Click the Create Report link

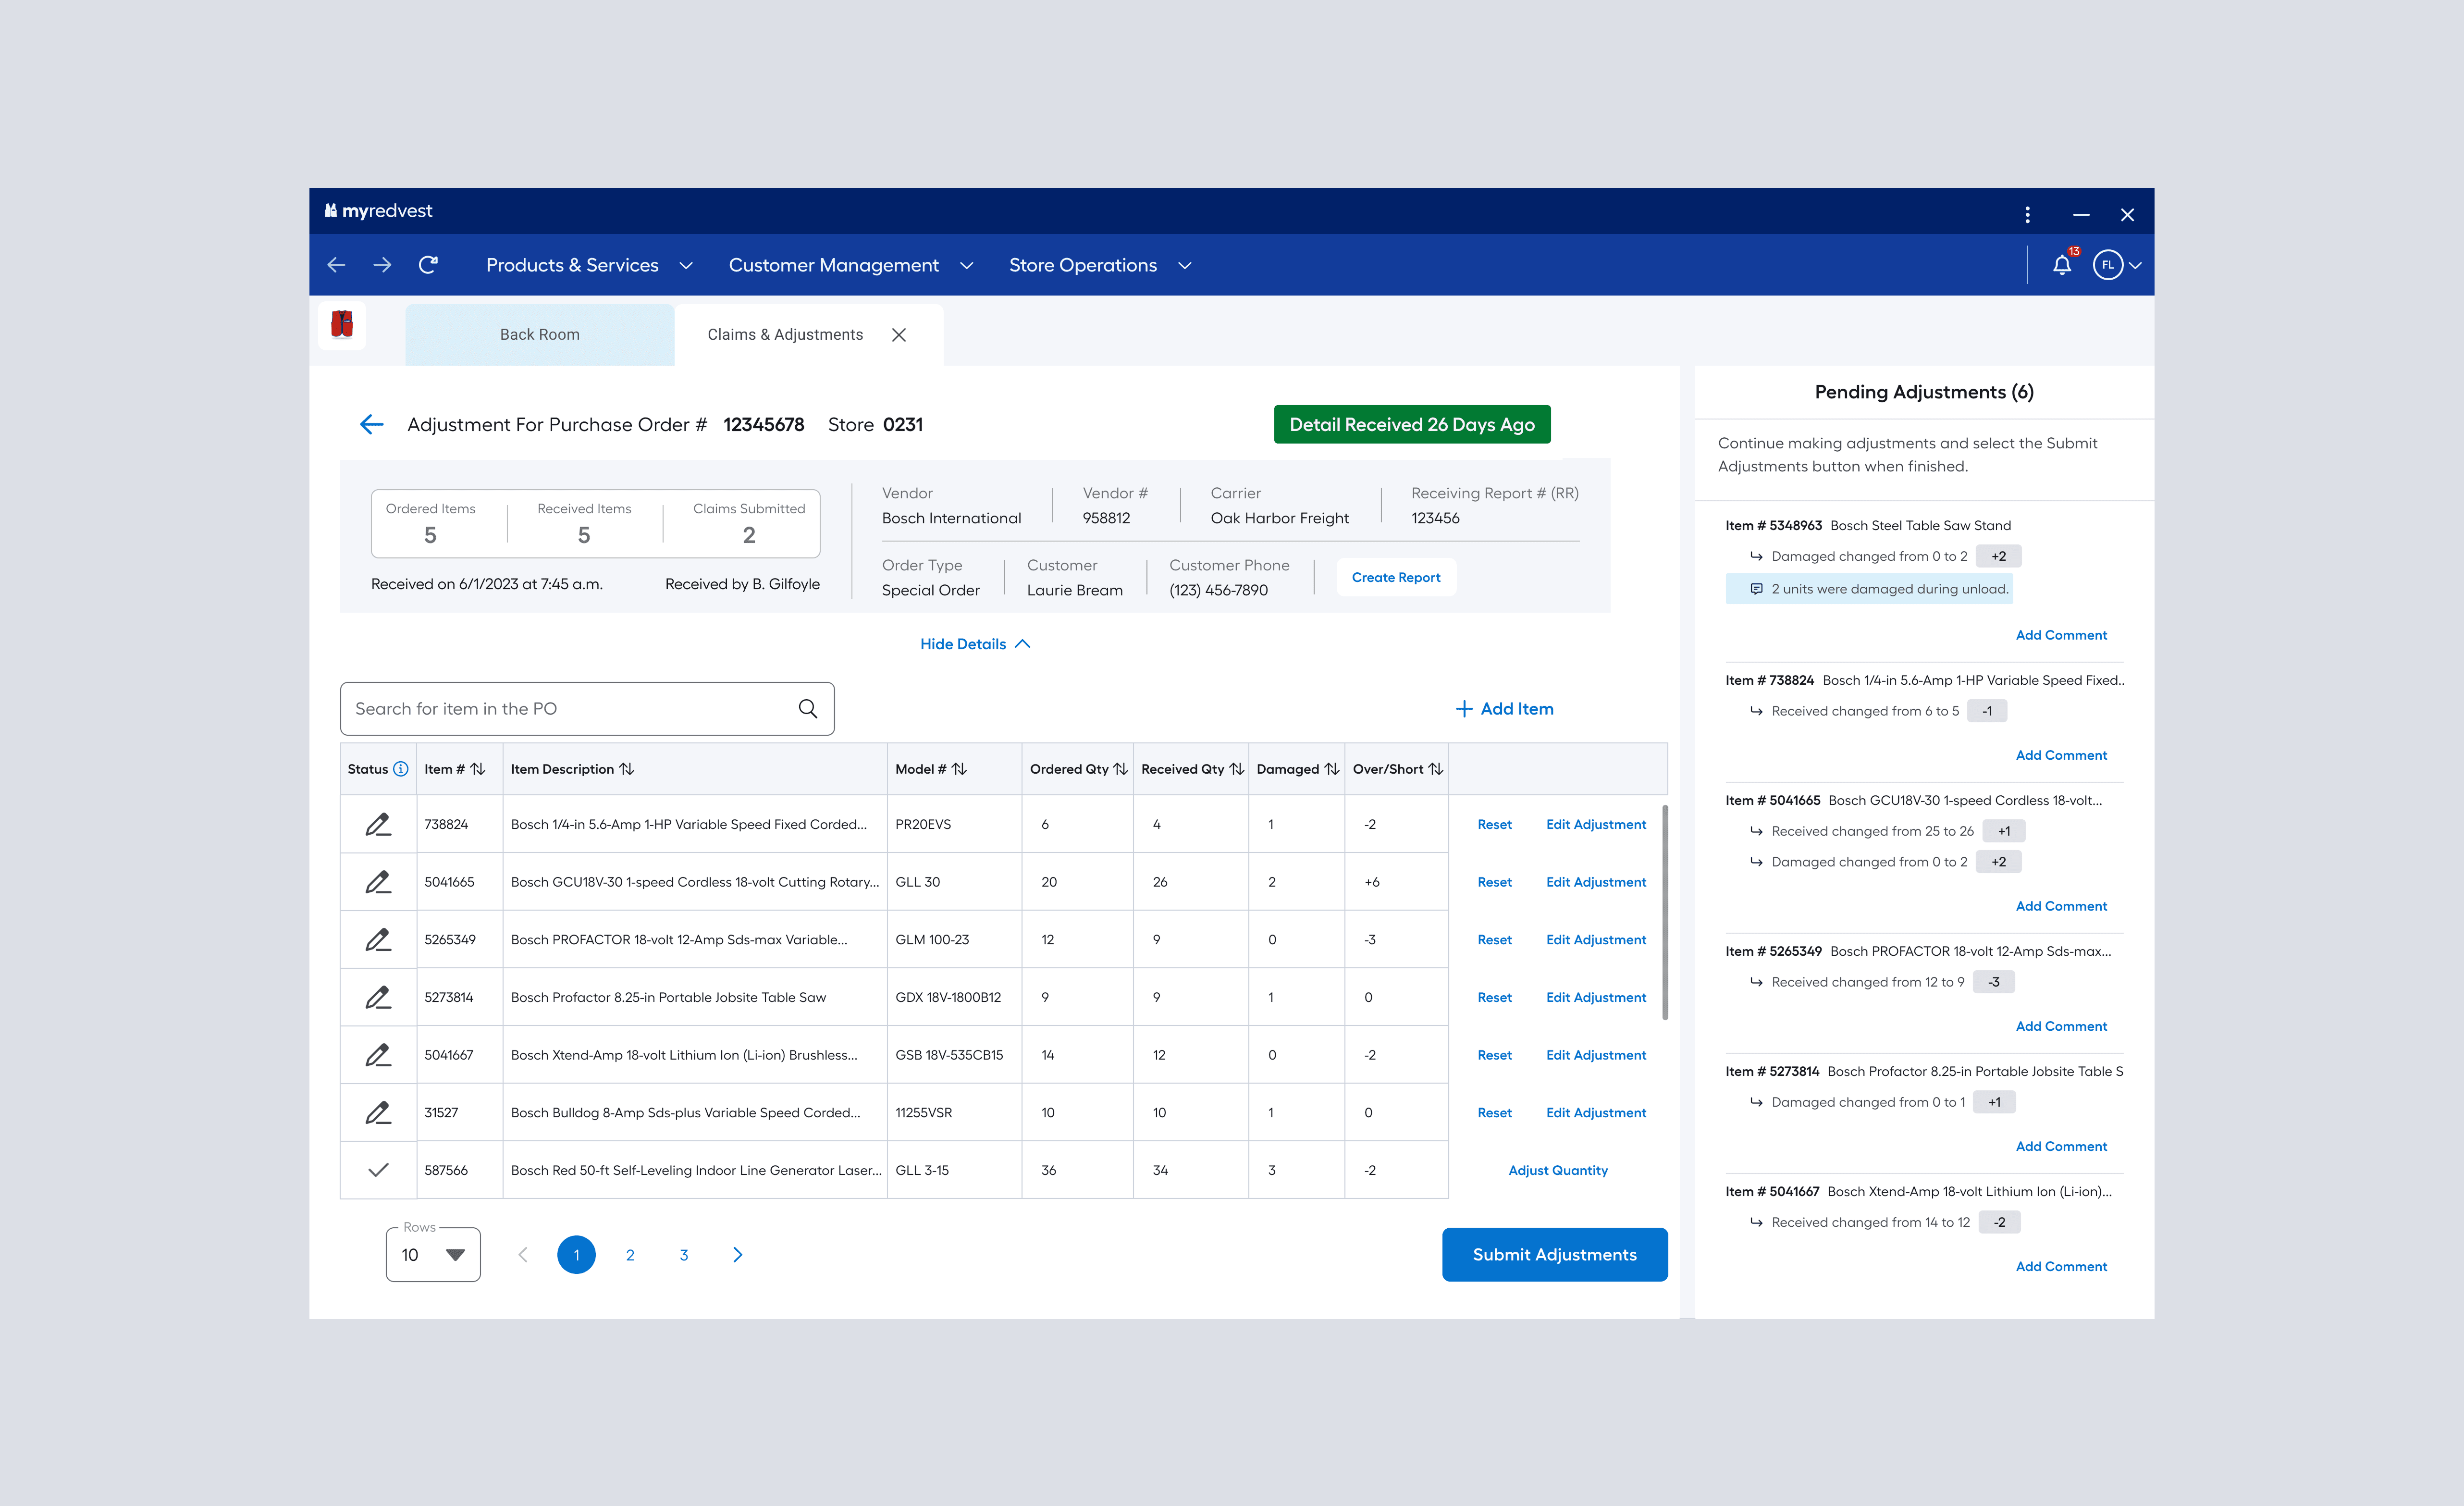pos(1395,578)
